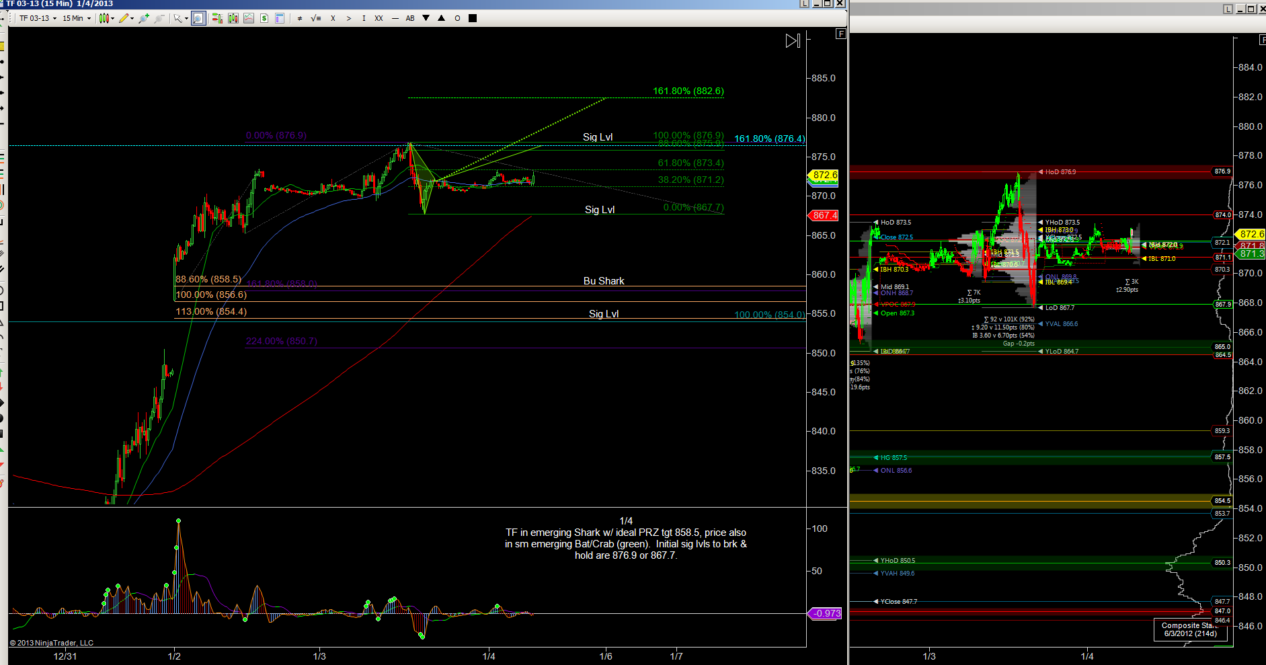Click the up triangle toolbar item

tap(441, 18)
